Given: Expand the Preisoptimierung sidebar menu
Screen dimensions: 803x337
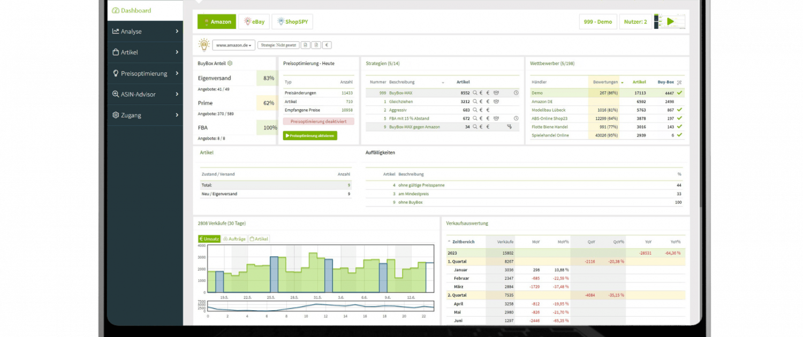Looking at the screenshot, I should click(x=145, y=73).
